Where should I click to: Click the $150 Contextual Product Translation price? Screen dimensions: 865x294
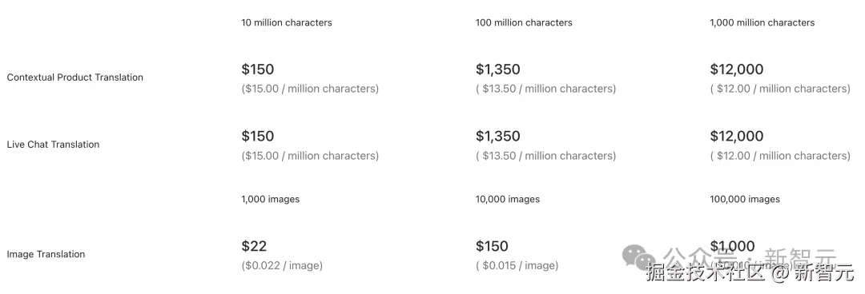258,70
